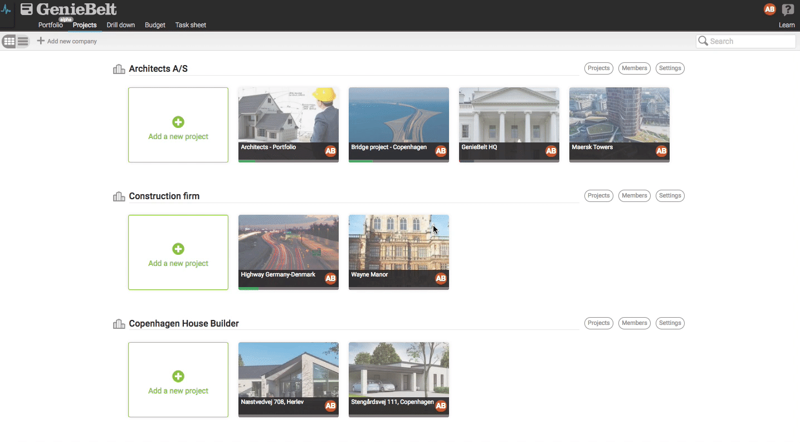Switch to grid view

(9, 41)
